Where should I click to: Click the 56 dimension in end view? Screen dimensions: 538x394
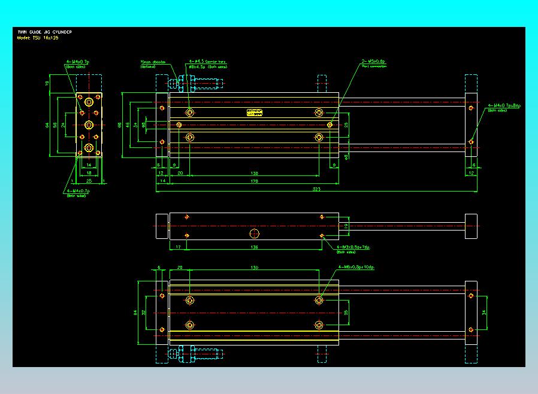pyautogui.click(x=55, y=125)
